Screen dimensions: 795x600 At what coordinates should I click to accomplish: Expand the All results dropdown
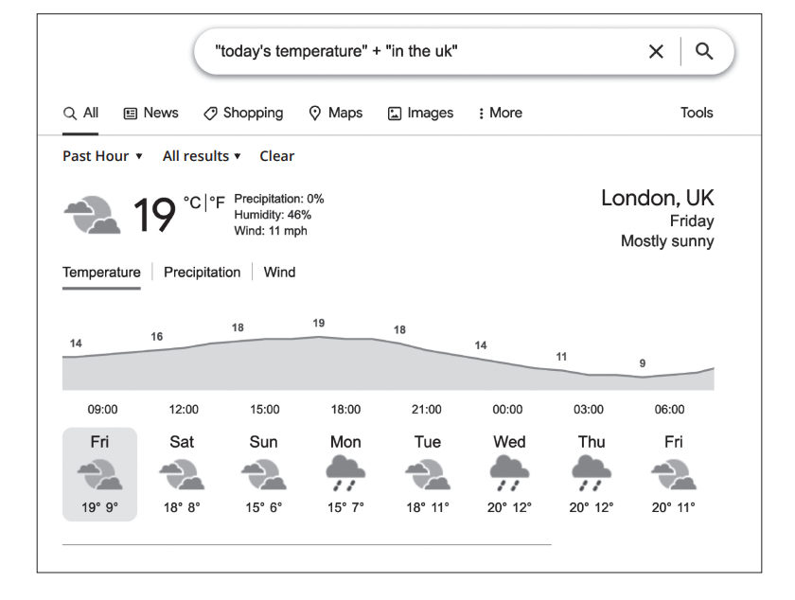(202, 156)
